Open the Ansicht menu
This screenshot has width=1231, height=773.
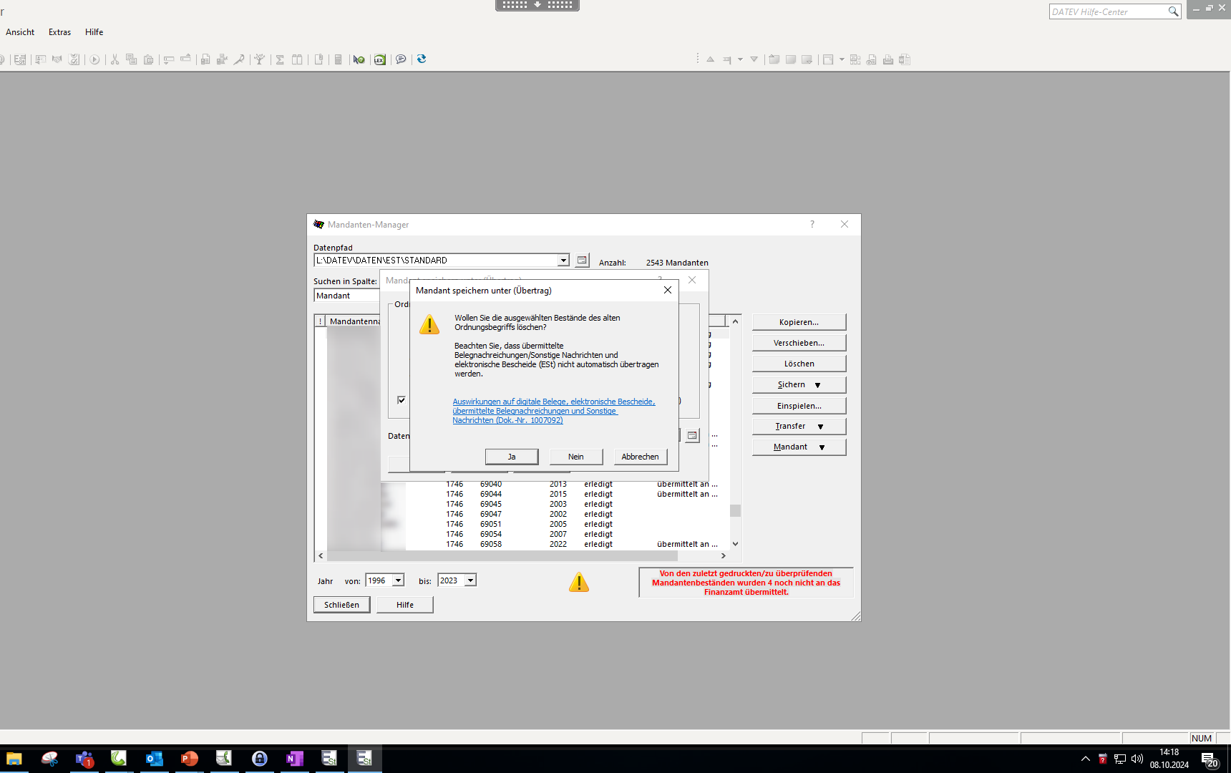point(20,32)
